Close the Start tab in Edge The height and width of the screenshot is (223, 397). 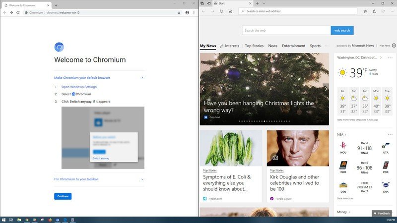(250, 3)
